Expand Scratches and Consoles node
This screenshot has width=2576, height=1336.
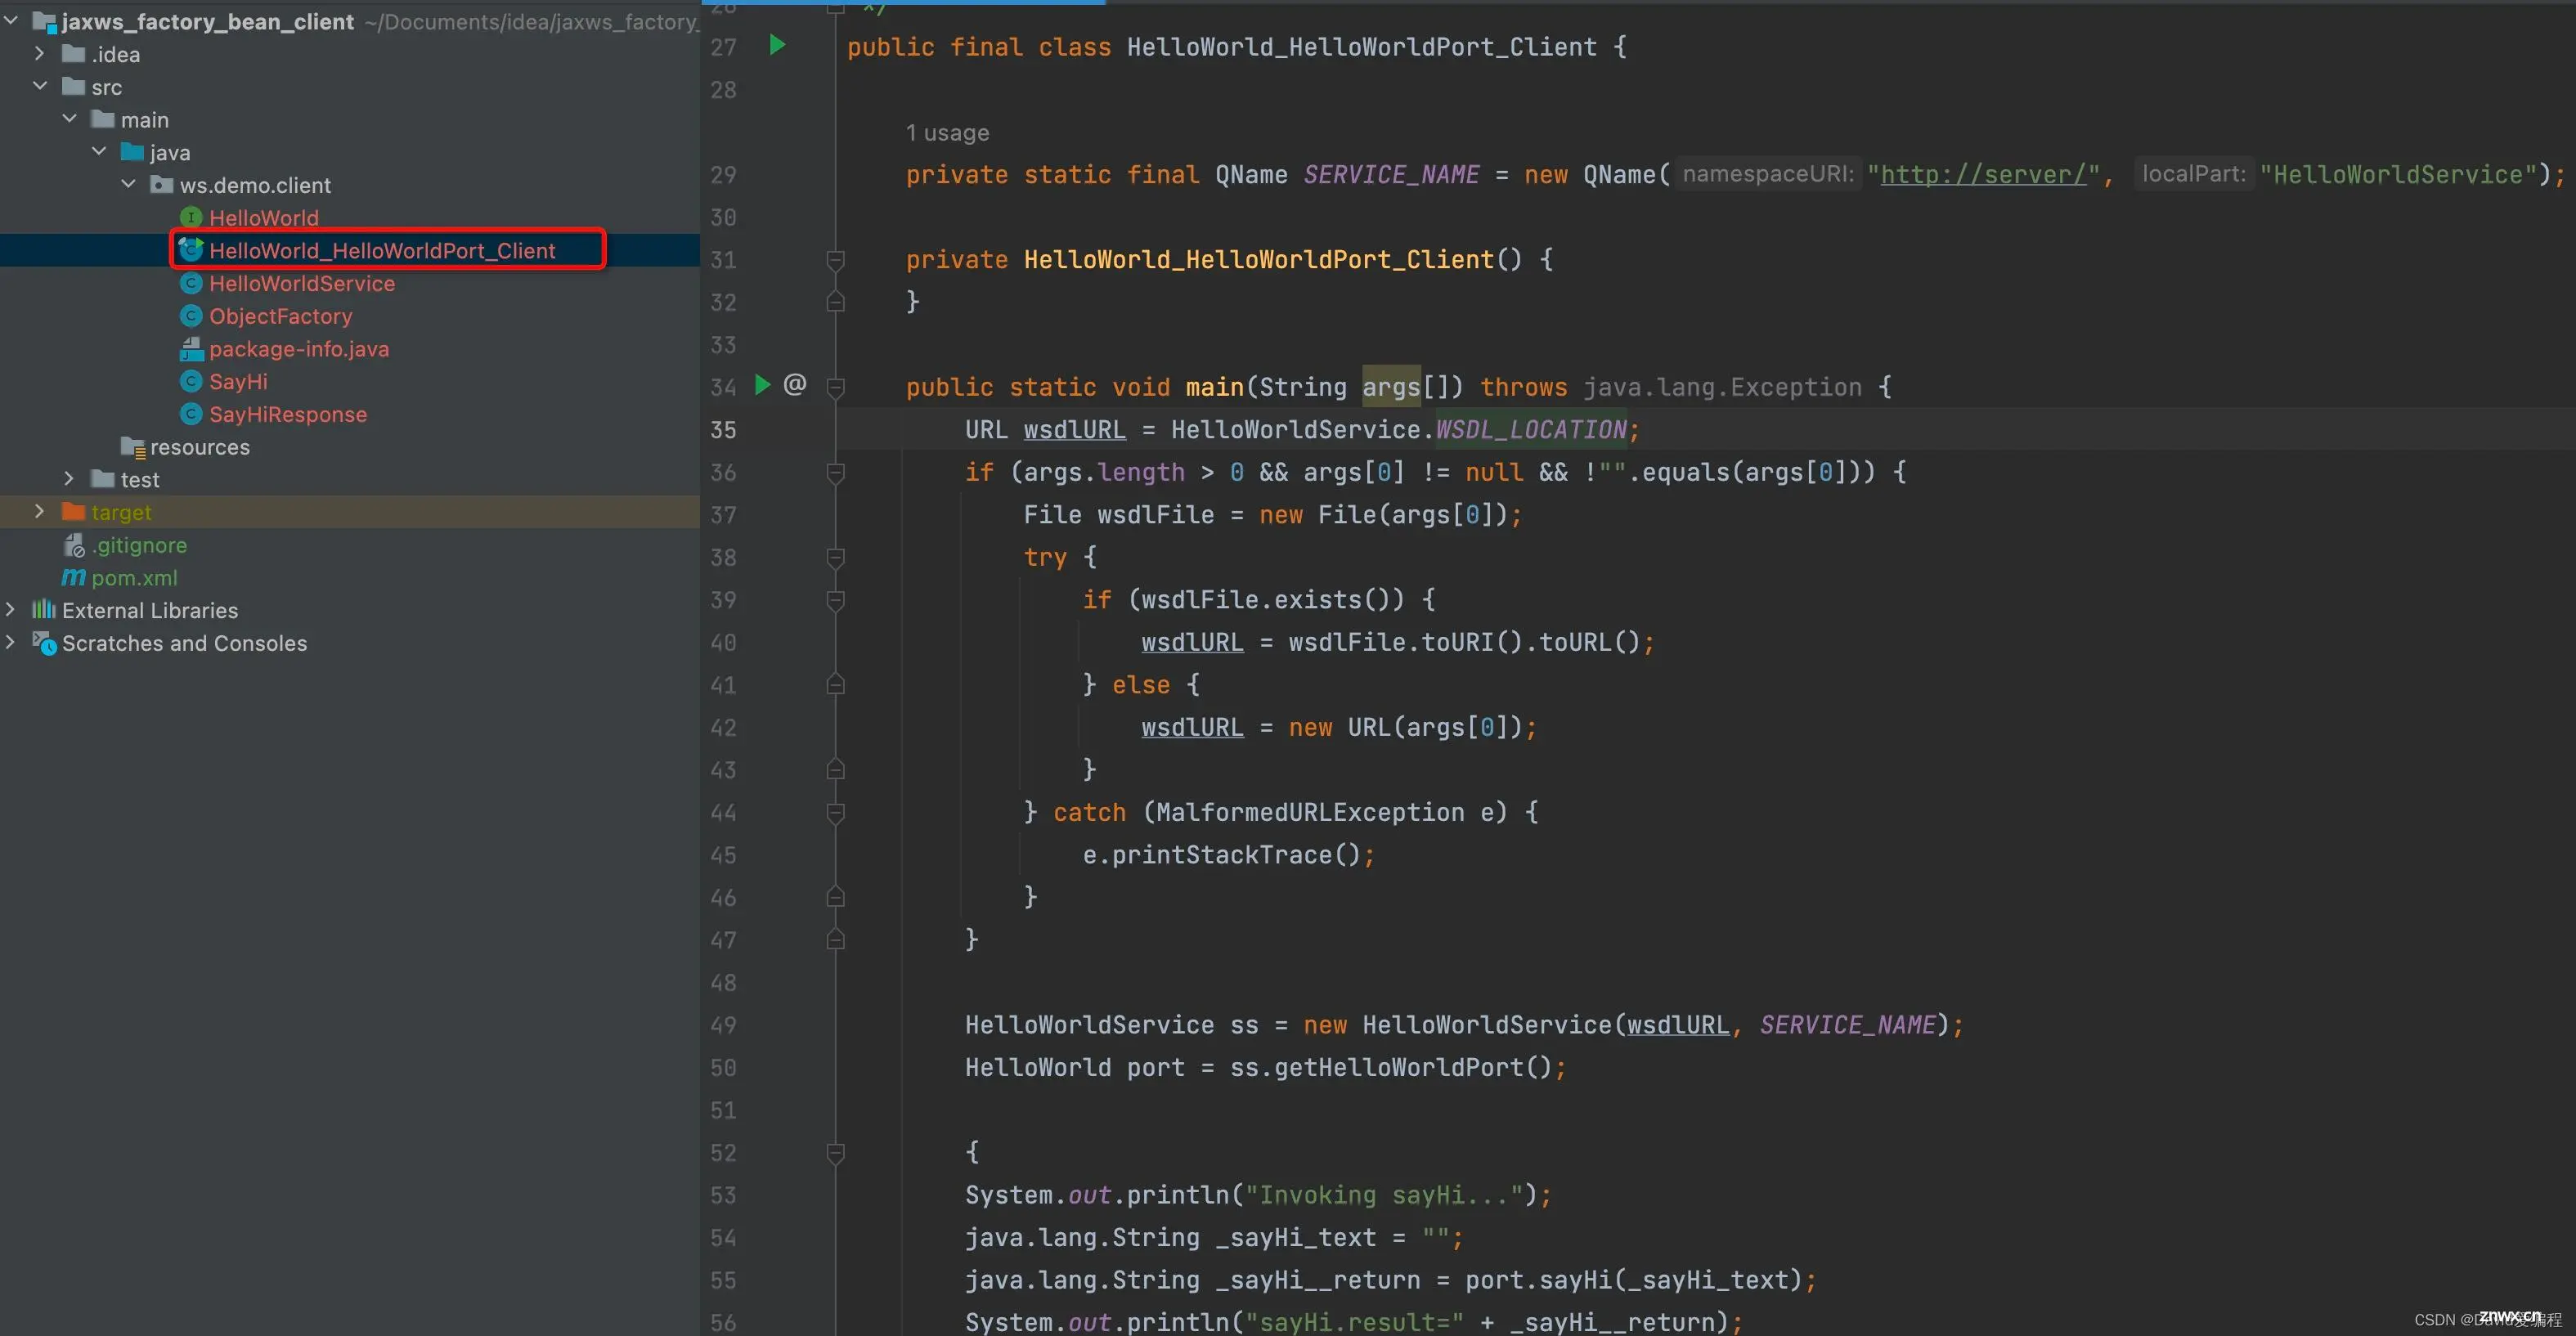click(x=11, y=642)
